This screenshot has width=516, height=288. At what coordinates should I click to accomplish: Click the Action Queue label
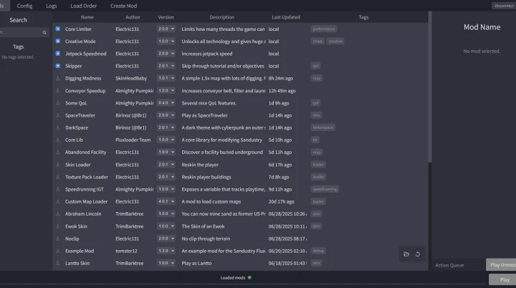pyautogui.click(x=449, y=265)
